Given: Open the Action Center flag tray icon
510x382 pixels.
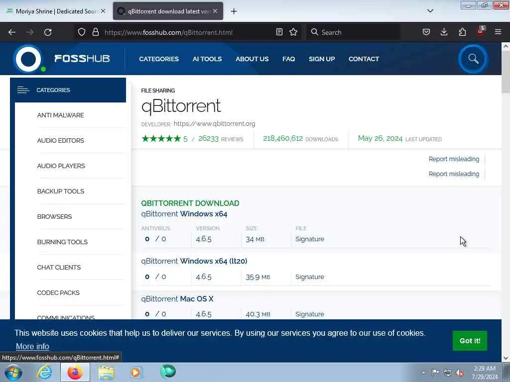Looking at the screenshot, I should 435,372.
